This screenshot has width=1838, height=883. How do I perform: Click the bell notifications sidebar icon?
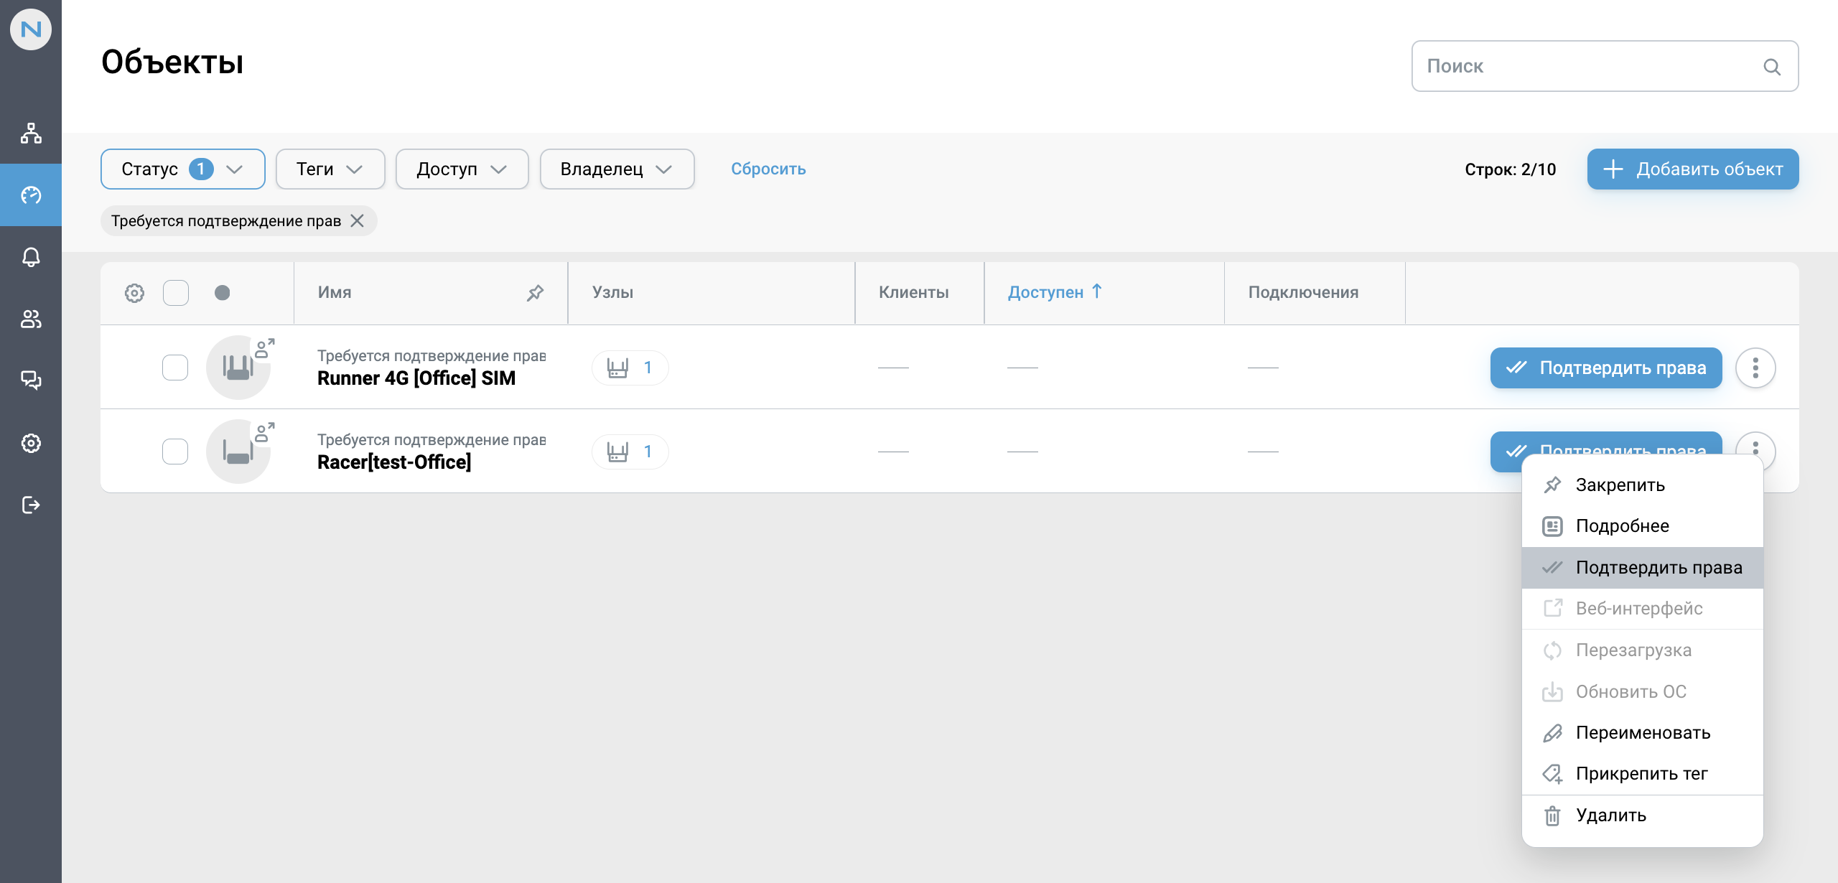coord(31,257)
